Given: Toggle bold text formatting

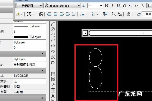Looking at the screenshot, I should (x=106, y=6).
